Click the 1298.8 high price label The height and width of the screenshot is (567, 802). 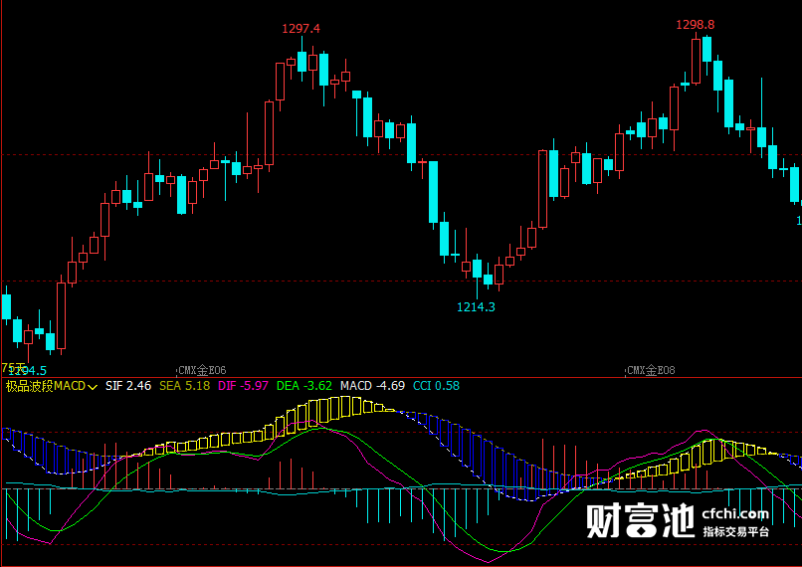point(696,25)
